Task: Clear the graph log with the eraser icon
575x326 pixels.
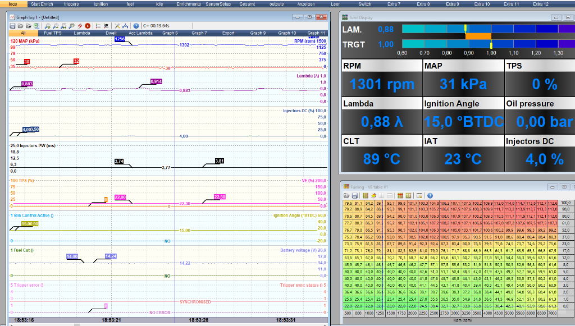Action: [x=80, y=26]
